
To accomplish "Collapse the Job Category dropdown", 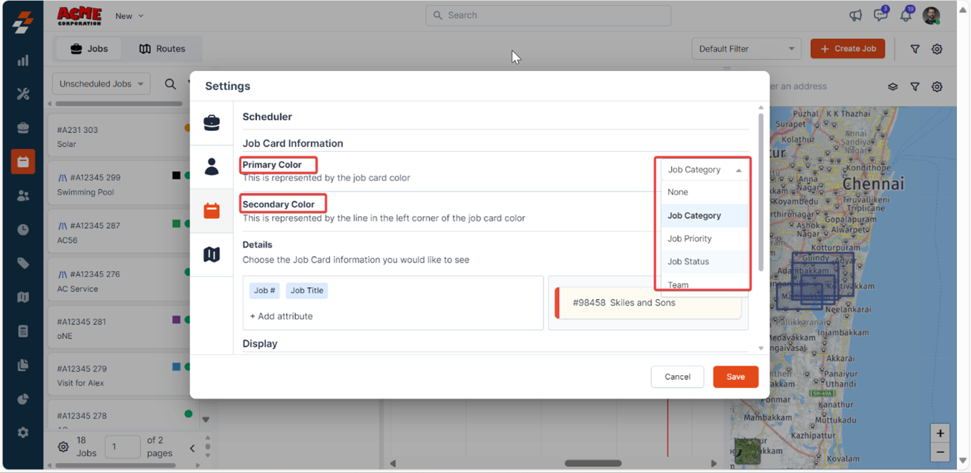I will (x=704, y=170).
